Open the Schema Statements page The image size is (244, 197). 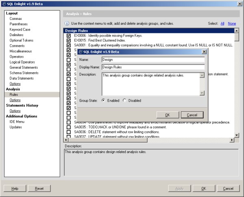click(24, 73)
